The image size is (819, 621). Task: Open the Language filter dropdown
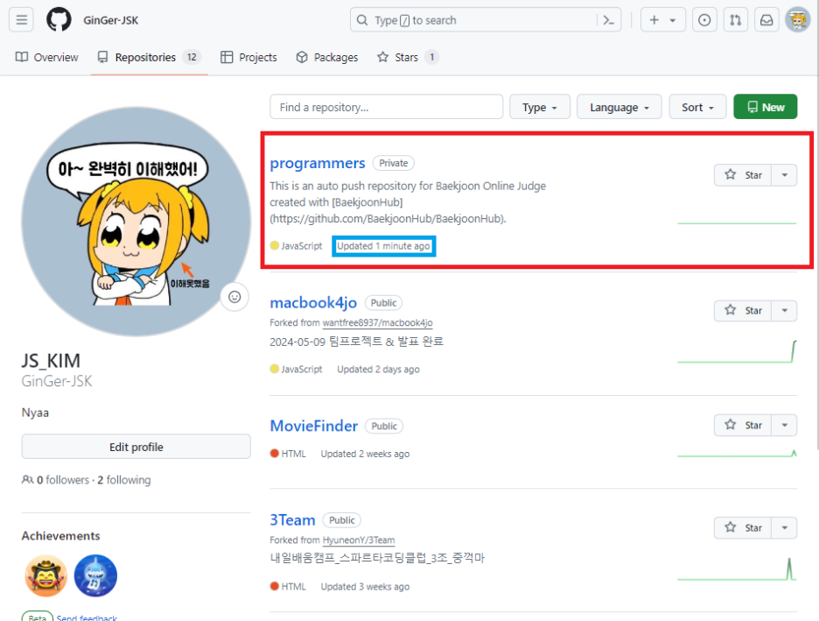pos(619,107)
